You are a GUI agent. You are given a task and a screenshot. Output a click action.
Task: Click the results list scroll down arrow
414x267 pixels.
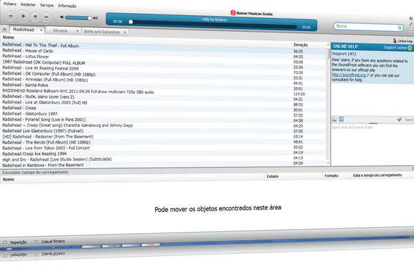click(328, 163)
